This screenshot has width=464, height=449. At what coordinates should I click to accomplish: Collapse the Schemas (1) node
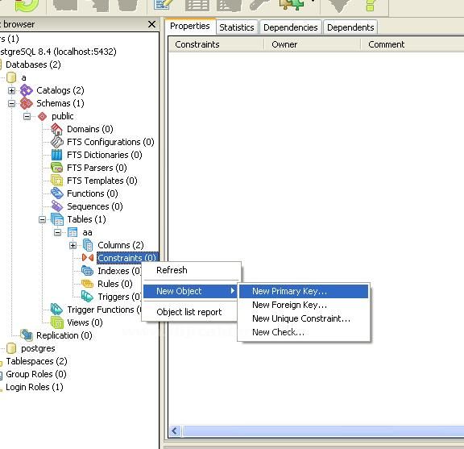[11, 104]
